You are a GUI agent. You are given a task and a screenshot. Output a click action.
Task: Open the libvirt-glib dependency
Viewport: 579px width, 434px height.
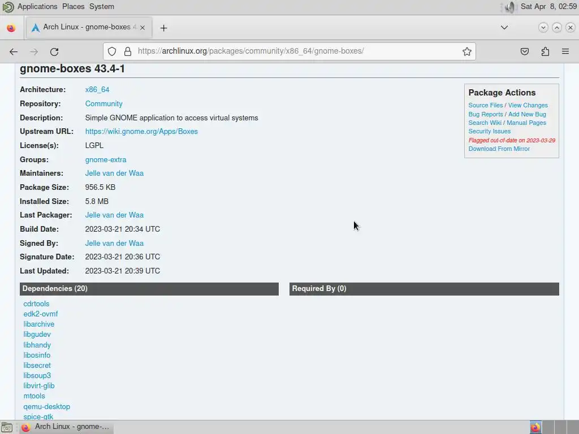[39, 385]
